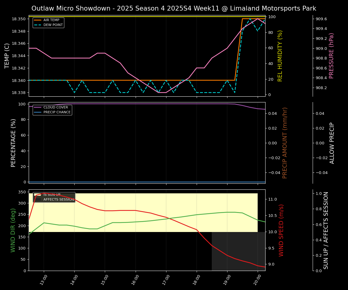Click the IS SUN UP legend entry
This screenshot has height=290, width=348.
52,195
